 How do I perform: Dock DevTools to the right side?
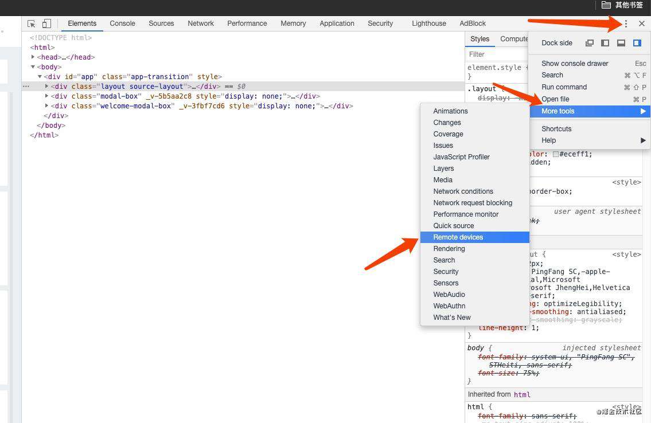point(637,43)
